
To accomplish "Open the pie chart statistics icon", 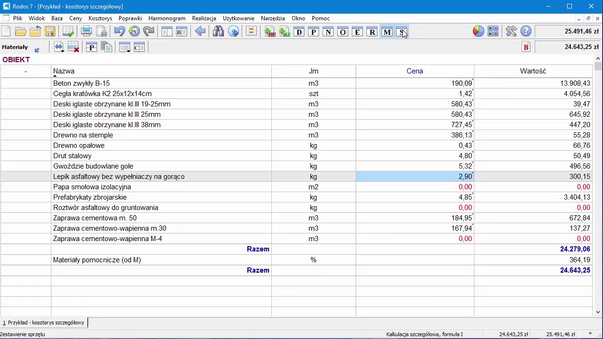I will (478, 32).
